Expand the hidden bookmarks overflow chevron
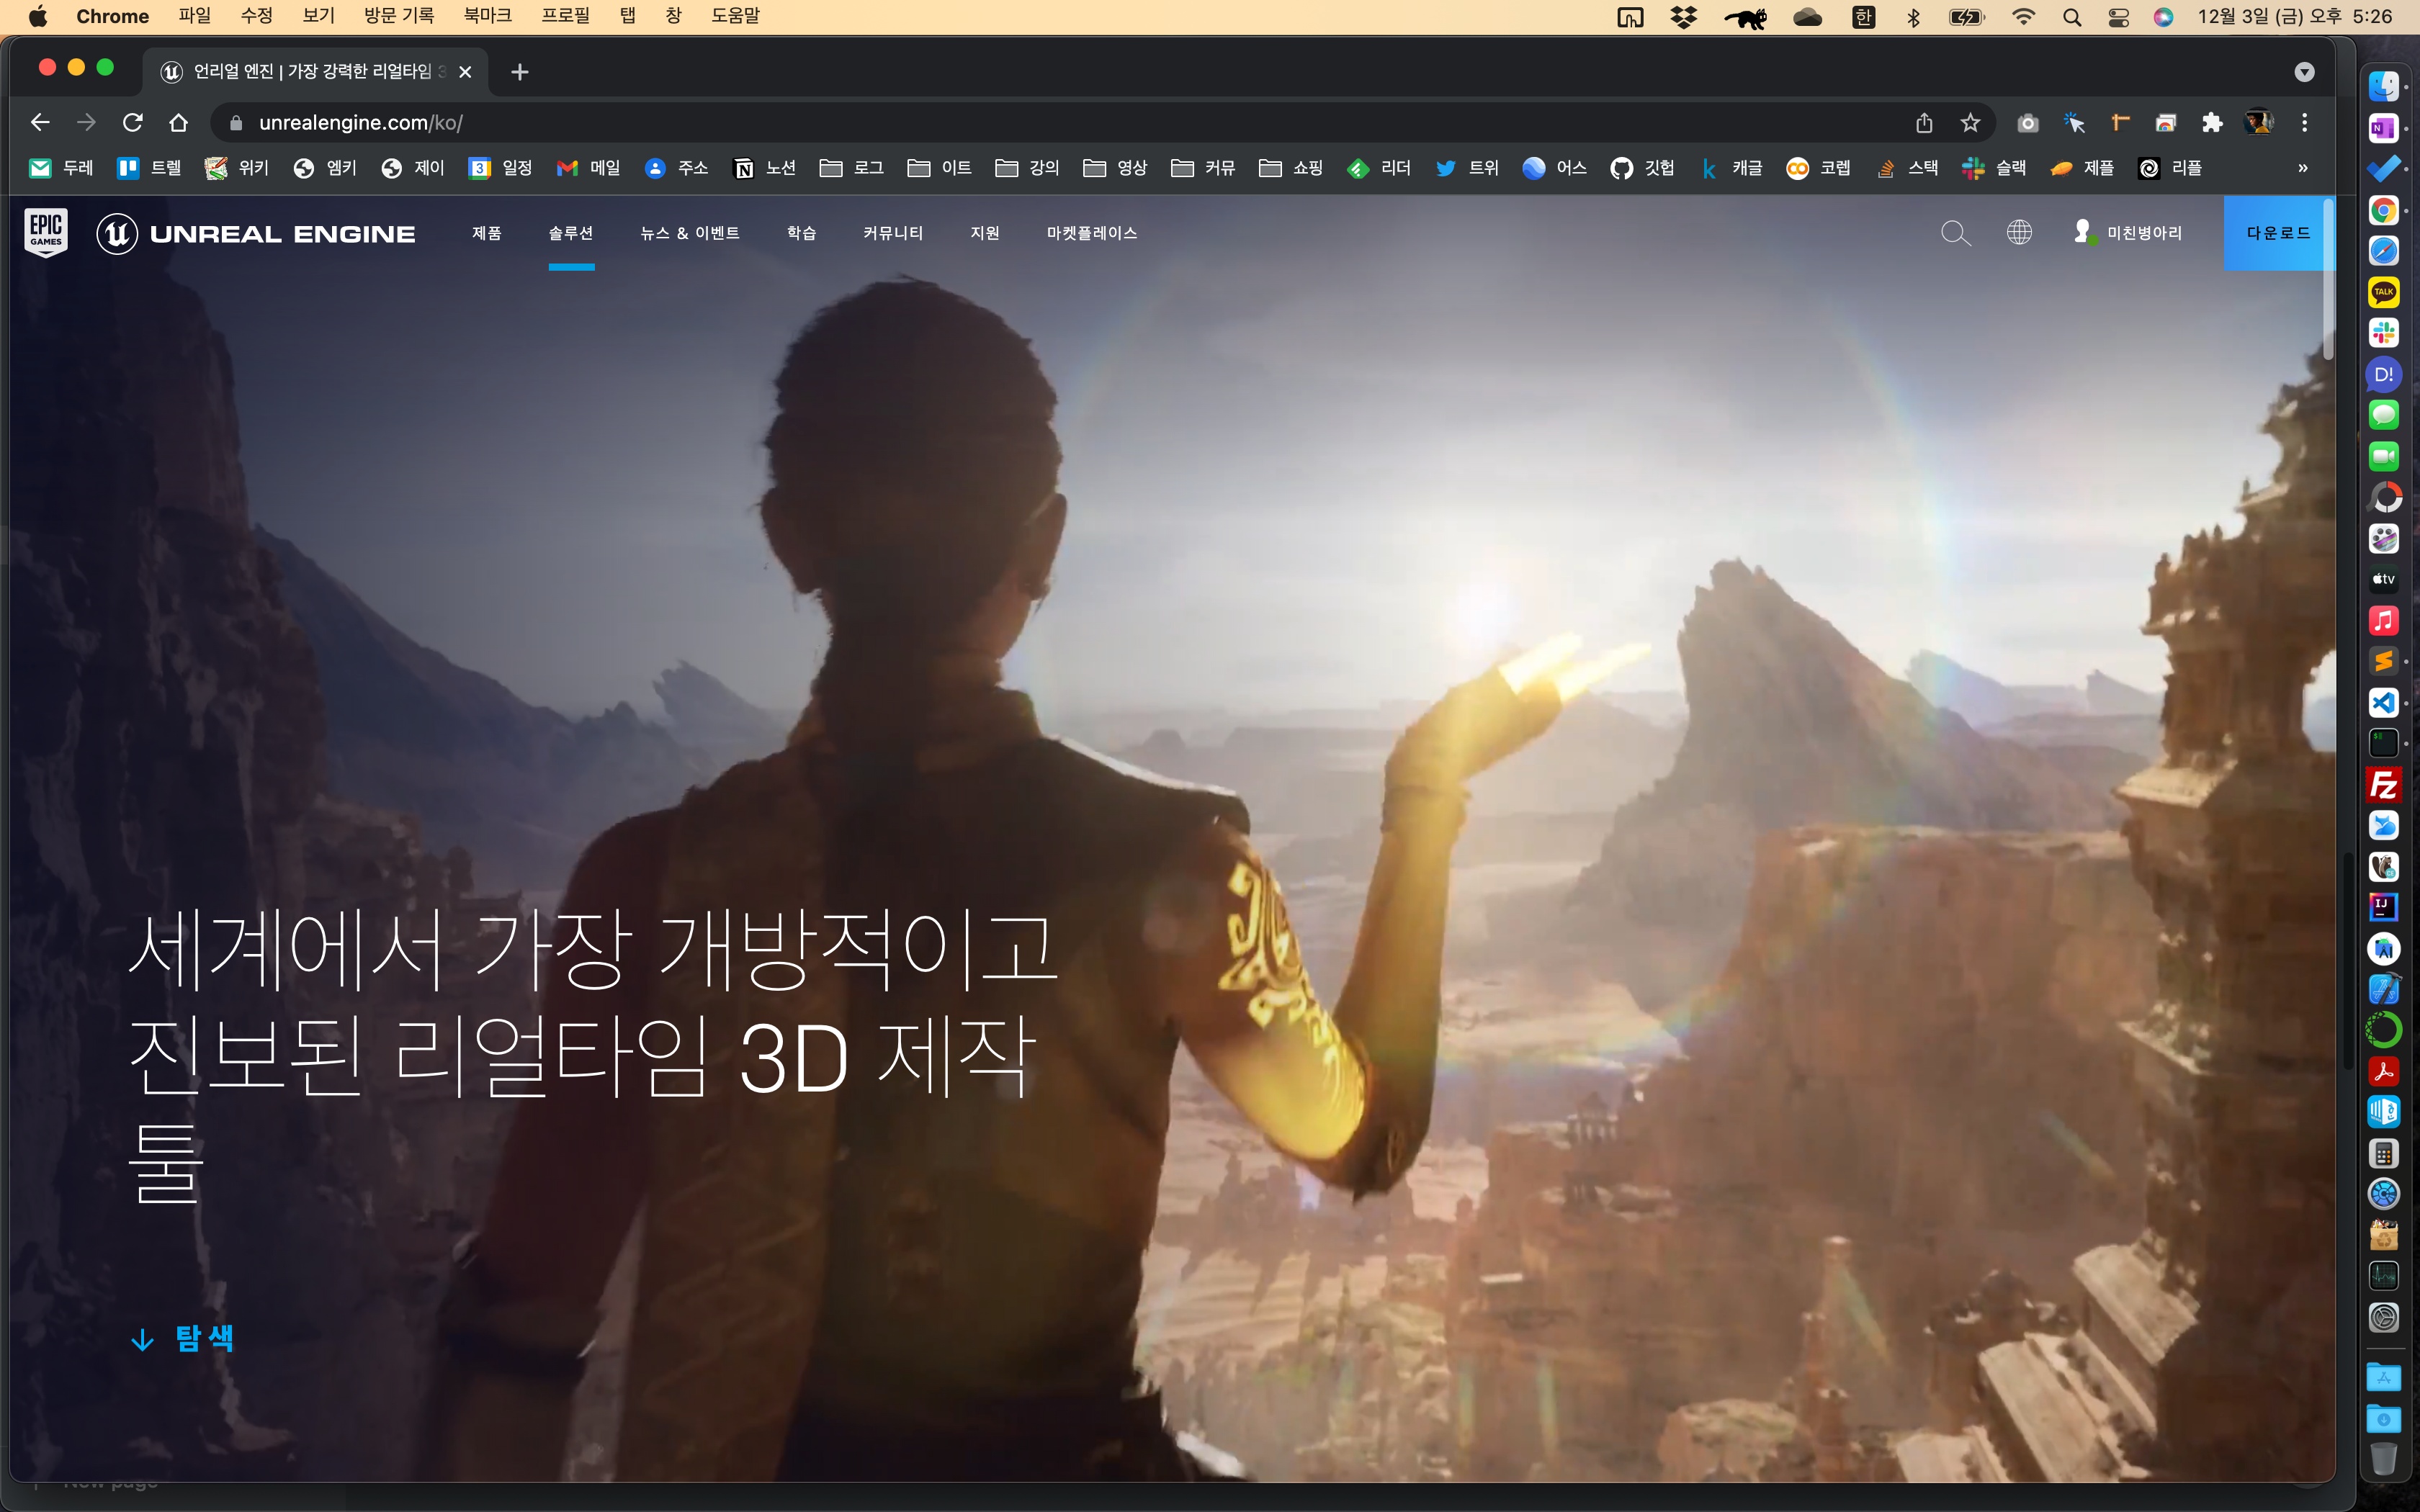Screen dimensions: 2420x1512 point(2302,168)
